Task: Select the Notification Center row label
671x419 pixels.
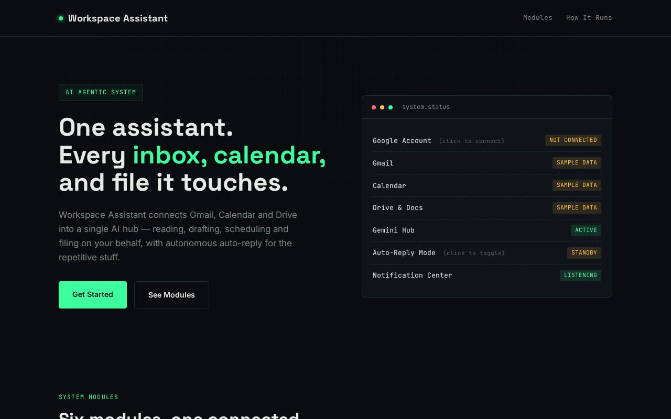Action: 413,275
